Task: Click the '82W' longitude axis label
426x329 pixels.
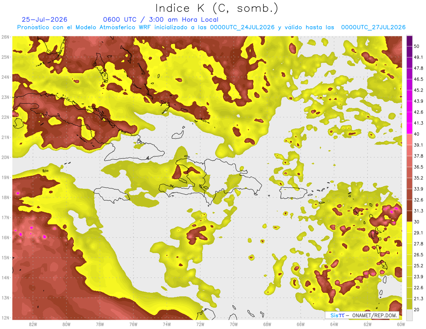Action: click(33, 324)
